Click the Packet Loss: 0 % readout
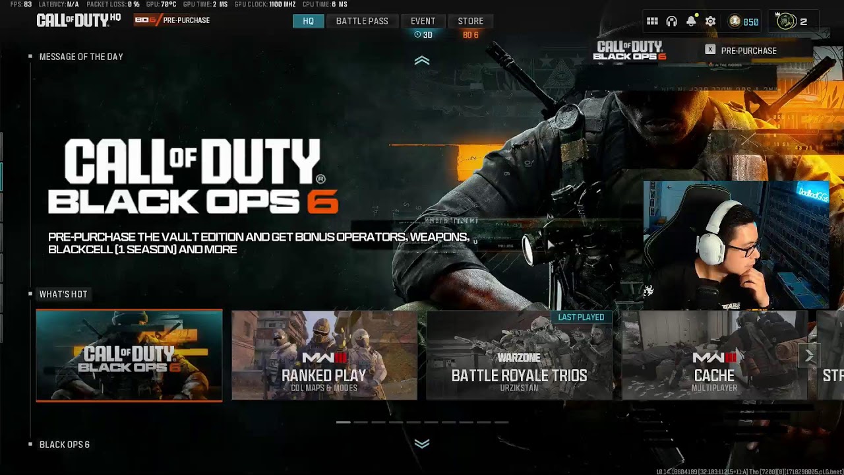The width and height of the screenshot is (844, 475). (x=113, y=5)
